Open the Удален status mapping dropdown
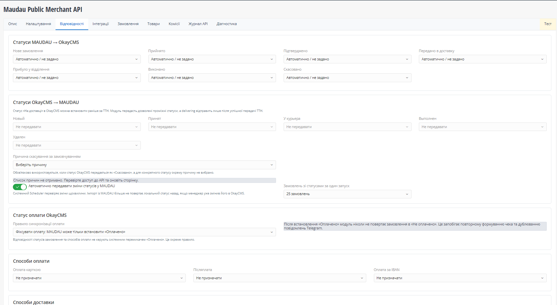The height and width of the screenshot is (305, 557). [x=77, y=145]
